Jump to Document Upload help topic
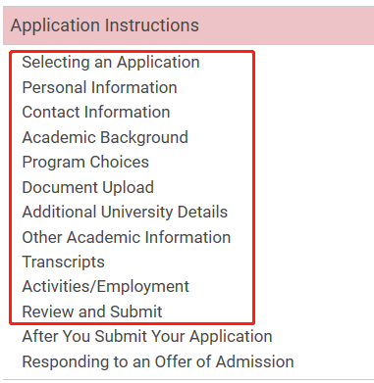Viewport: 374px width, 383px height. click(x=87, y=187)
